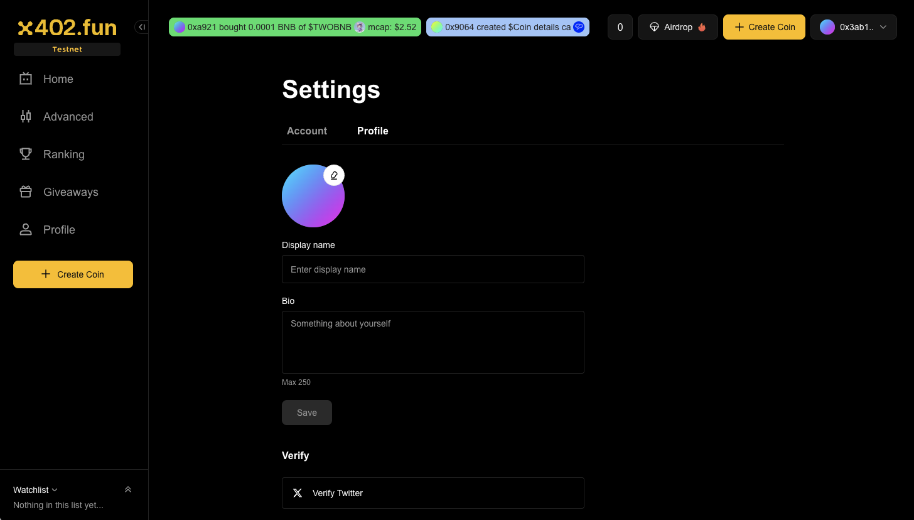914x520 pixels.
Task: Open Advanced trading view icon
Action: click(x=26, y=117)
